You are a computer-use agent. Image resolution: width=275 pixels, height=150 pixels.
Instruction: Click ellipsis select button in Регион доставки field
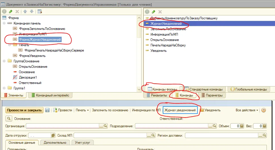[x=260, y=135]
